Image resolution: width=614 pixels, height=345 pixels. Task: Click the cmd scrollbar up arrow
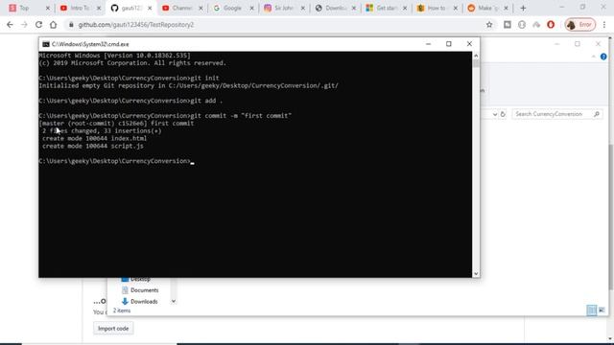click(476, 56)
